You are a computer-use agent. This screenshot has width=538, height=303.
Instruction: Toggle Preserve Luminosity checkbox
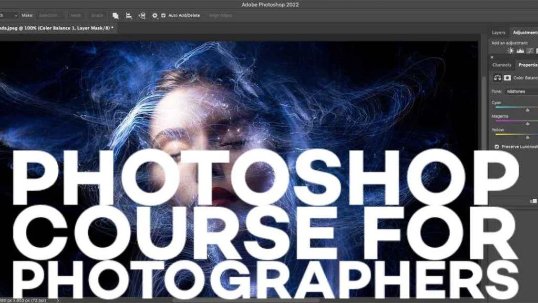[x=496, y=147]
